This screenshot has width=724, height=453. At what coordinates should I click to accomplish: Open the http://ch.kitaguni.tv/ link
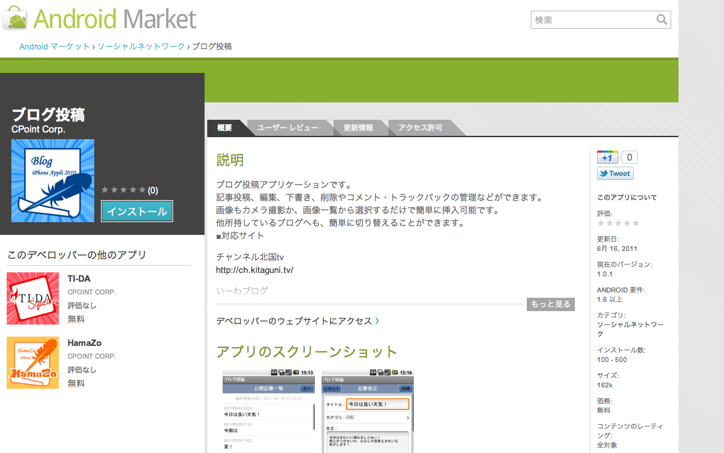255,270
